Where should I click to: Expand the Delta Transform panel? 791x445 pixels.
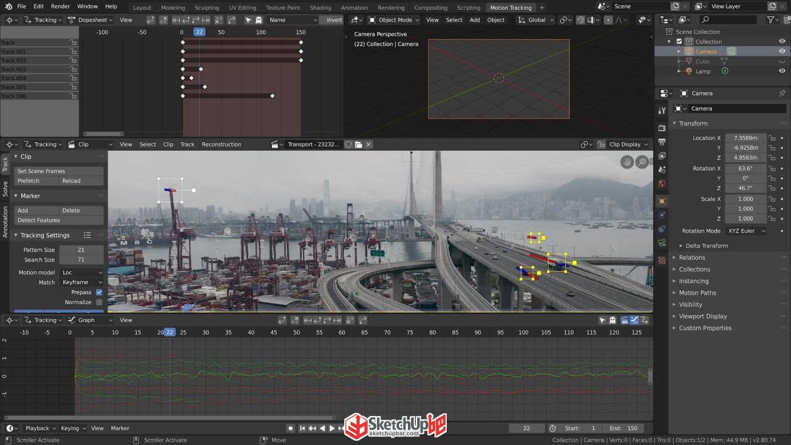pyautogui.click(x=706, y=246)
